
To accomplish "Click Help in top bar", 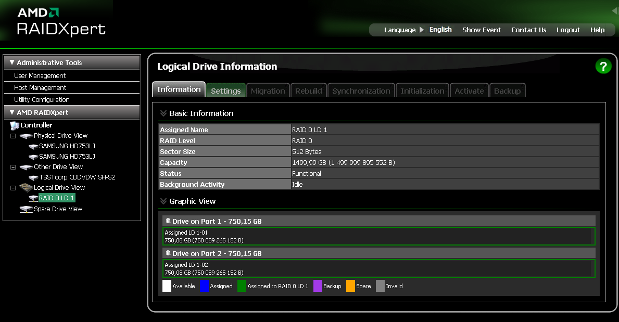I will 597,30.
